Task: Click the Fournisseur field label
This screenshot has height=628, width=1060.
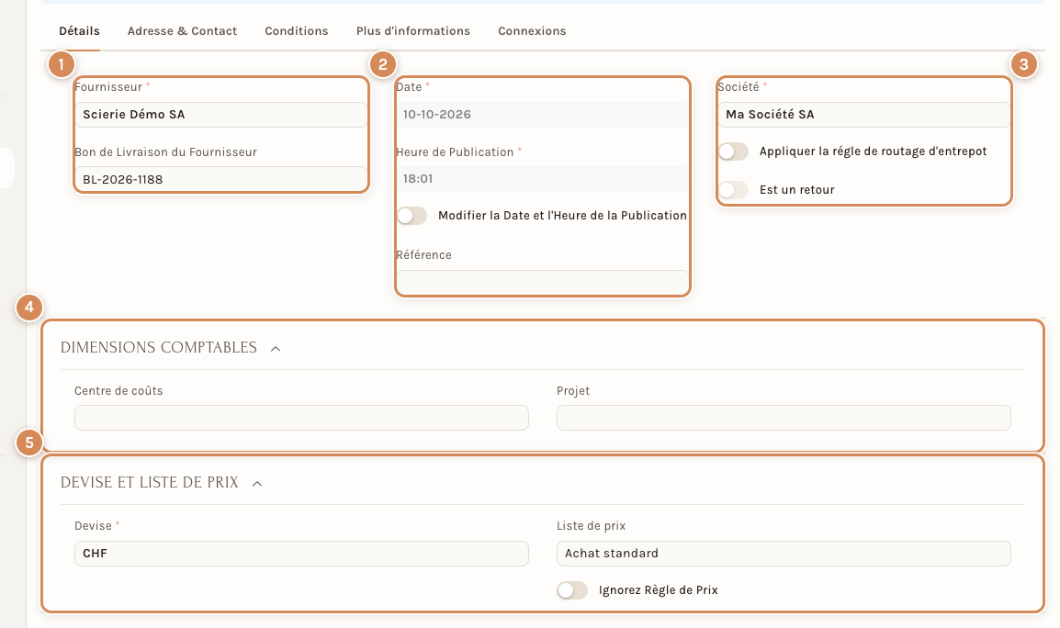Action: (108, 87)
